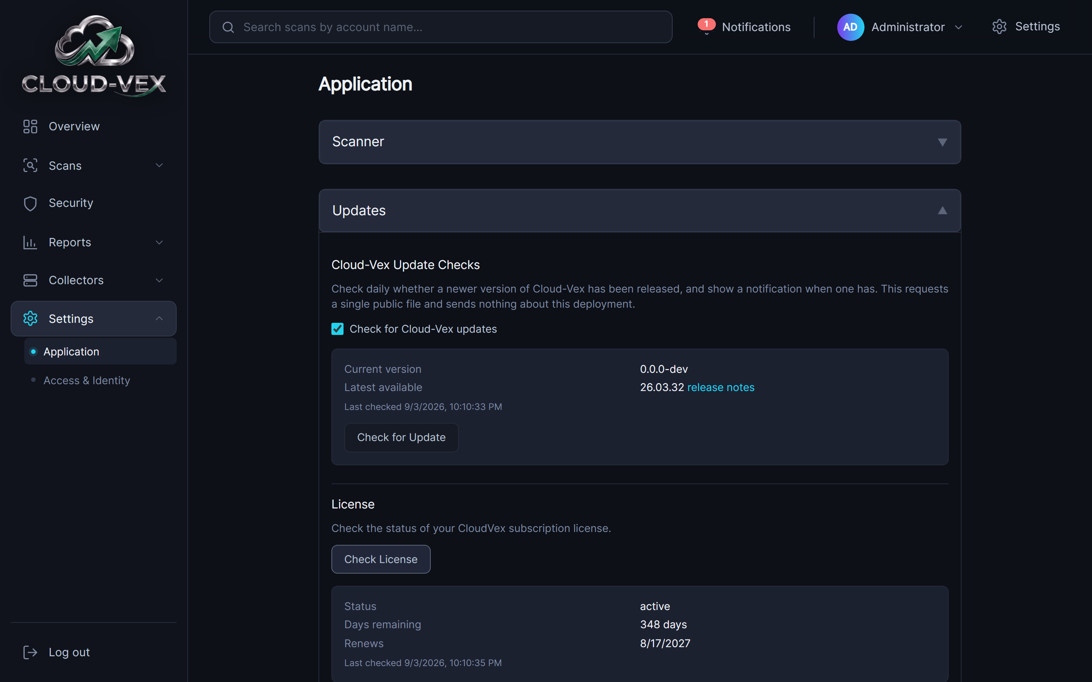Click the current version 0.0.0-dev value

(664, 369)
